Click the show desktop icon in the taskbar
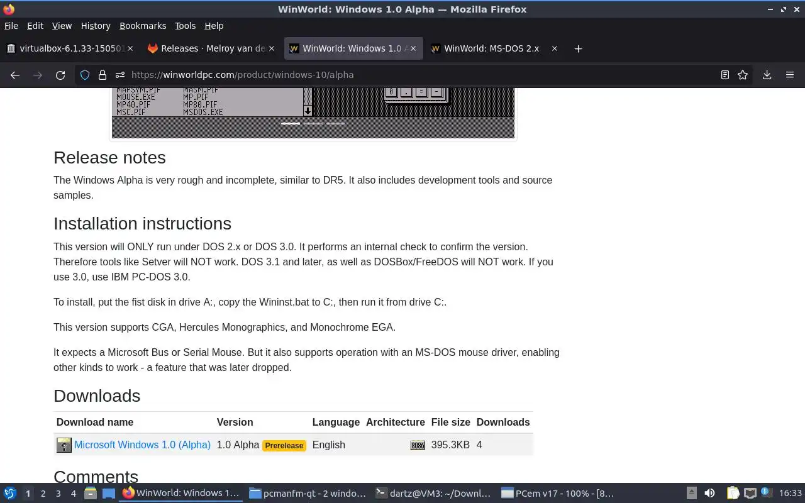Image resolution: width=805 pixels, height=503 pixels. point(108,493)
